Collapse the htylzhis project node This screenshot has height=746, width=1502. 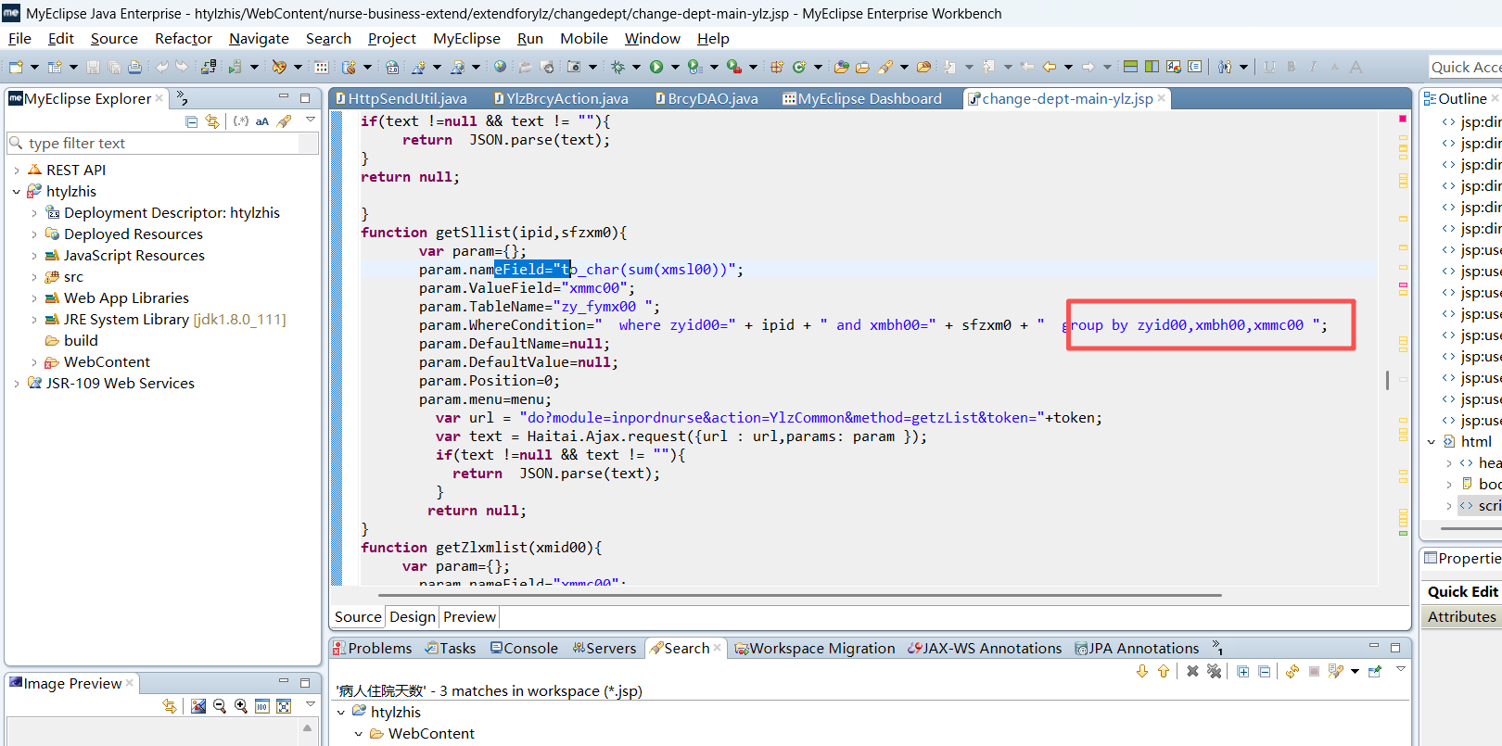[17, 192]
